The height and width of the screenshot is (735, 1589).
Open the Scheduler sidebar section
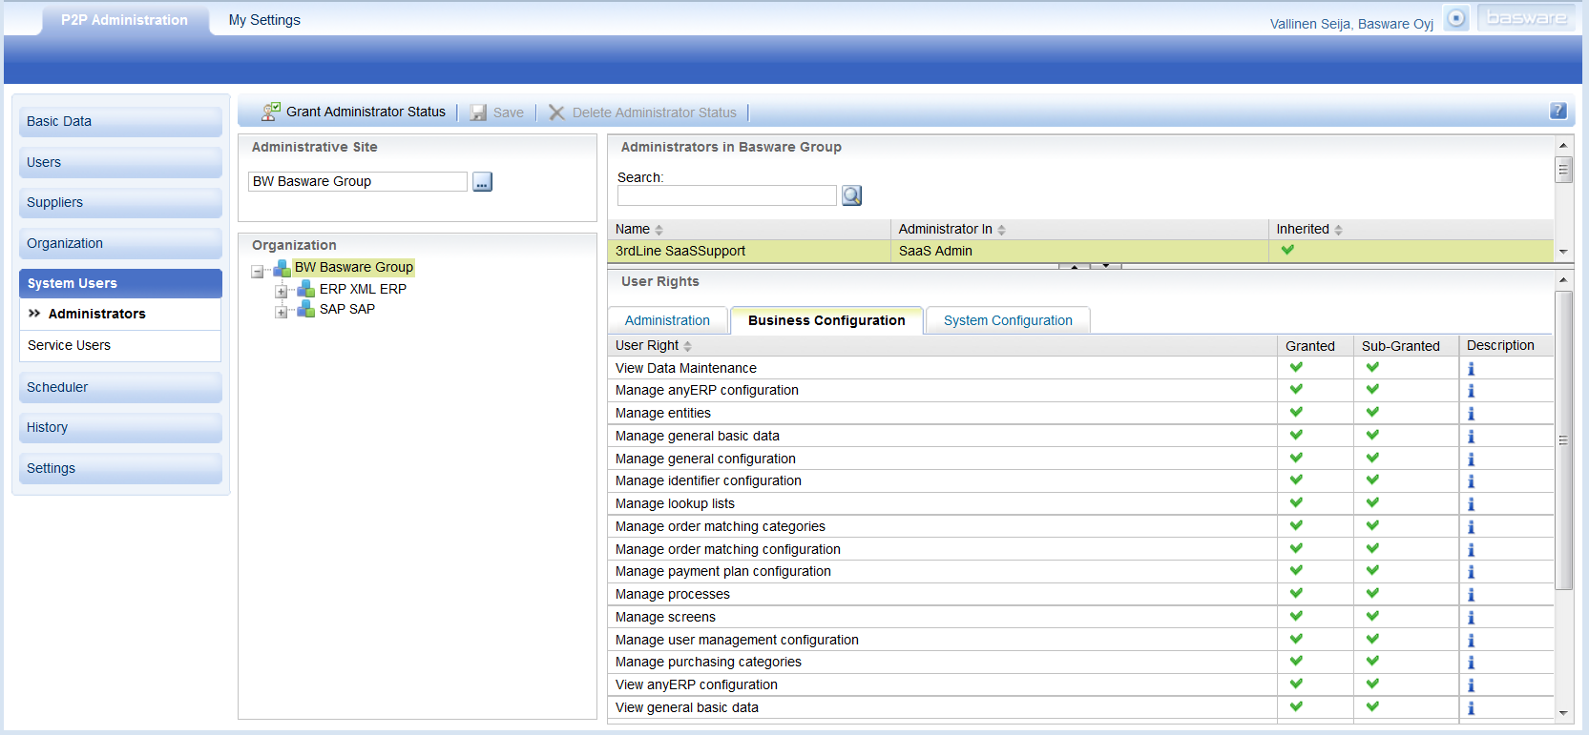coord(57,387)
